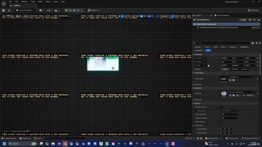The image size is (262, 147).
Task: Set Mobility to Static
Action: tap(225, 69)
